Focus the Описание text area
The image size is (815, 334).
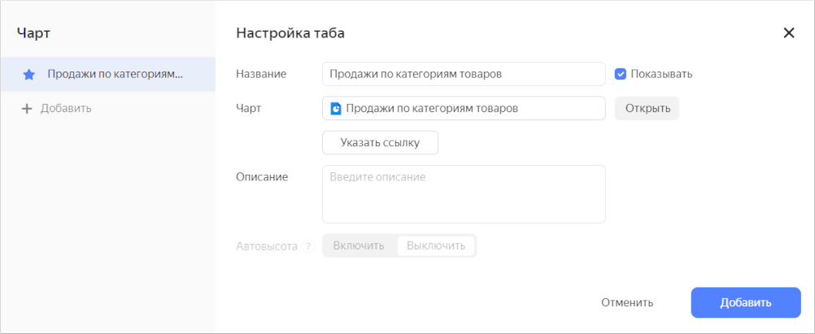coord(463,194)
